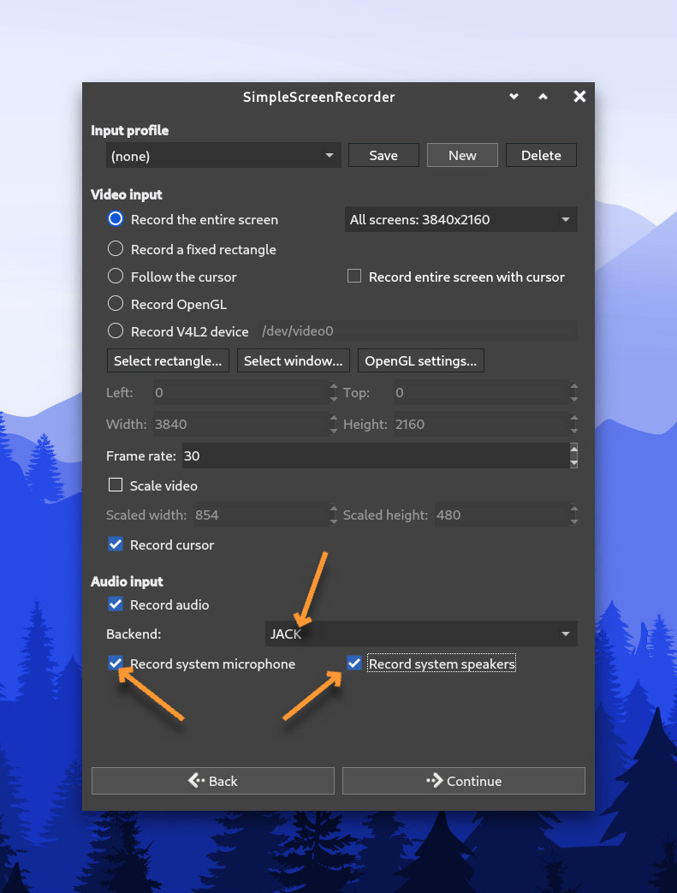677x893 pixels.
Task: Click the Back button
Action: [212, 781]
